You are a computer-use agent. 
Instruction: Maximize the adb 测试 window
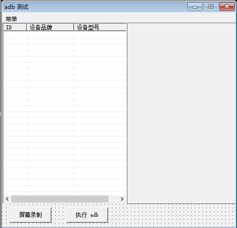pyautogui.click(x=211, y=7)
